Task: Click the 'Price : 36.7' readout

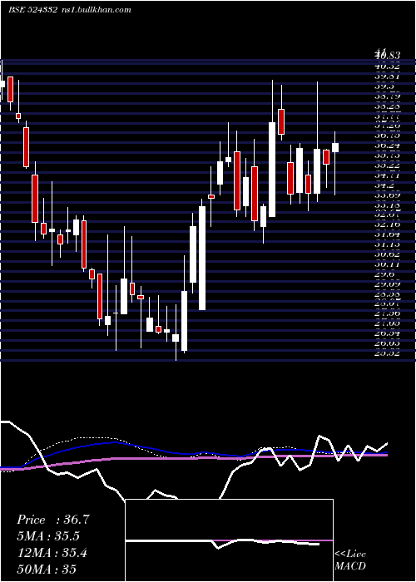Action: pos(53,520)
